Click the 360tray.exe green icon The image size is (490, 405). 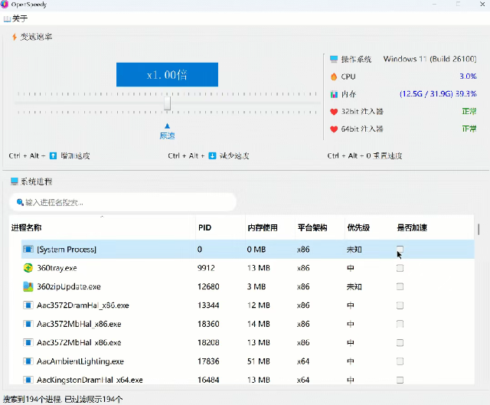(x=28, y=268)
